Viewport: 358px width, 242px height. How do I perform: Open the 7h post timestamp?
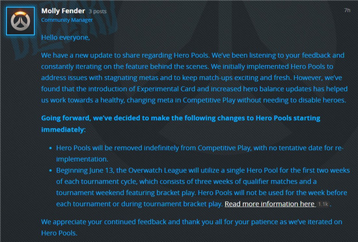click(x=347, y=10)
